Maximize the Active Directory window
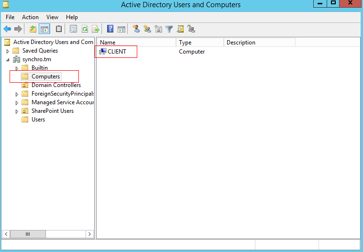Viewport: 363px width, 252px height. (x=333, y=3)
